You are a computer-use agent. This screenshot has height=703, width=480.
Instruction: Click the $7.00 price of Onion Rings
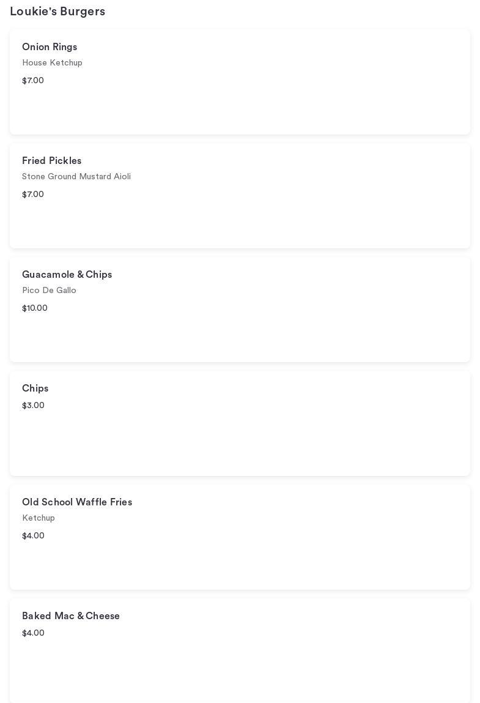33,81
